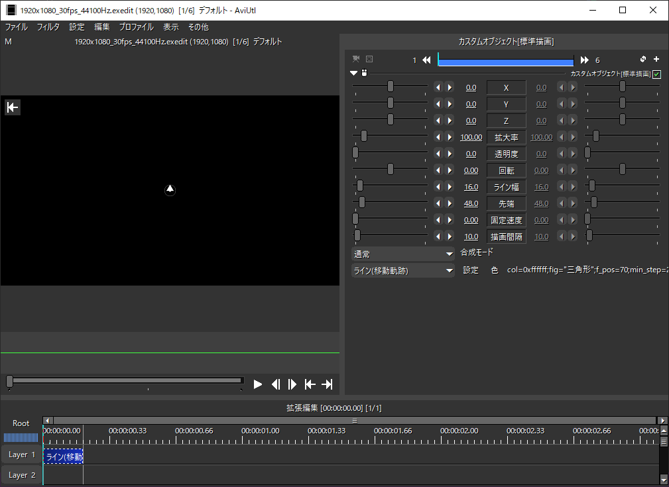The height and width of the screenshot is (487, 669).
Task: Add a filter effect with the plus icon
Action: coord(656,59)
